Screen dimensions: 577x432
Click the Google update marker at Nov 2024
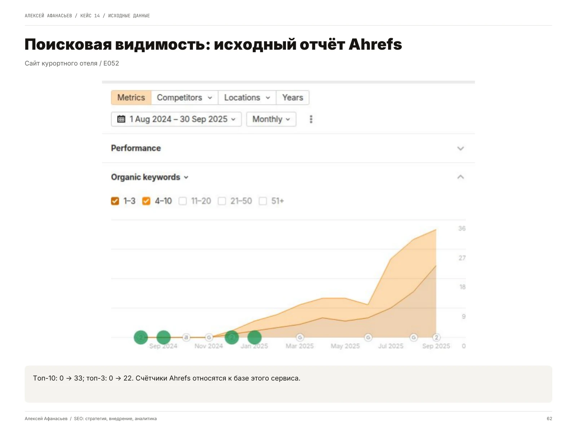[209, 337]
